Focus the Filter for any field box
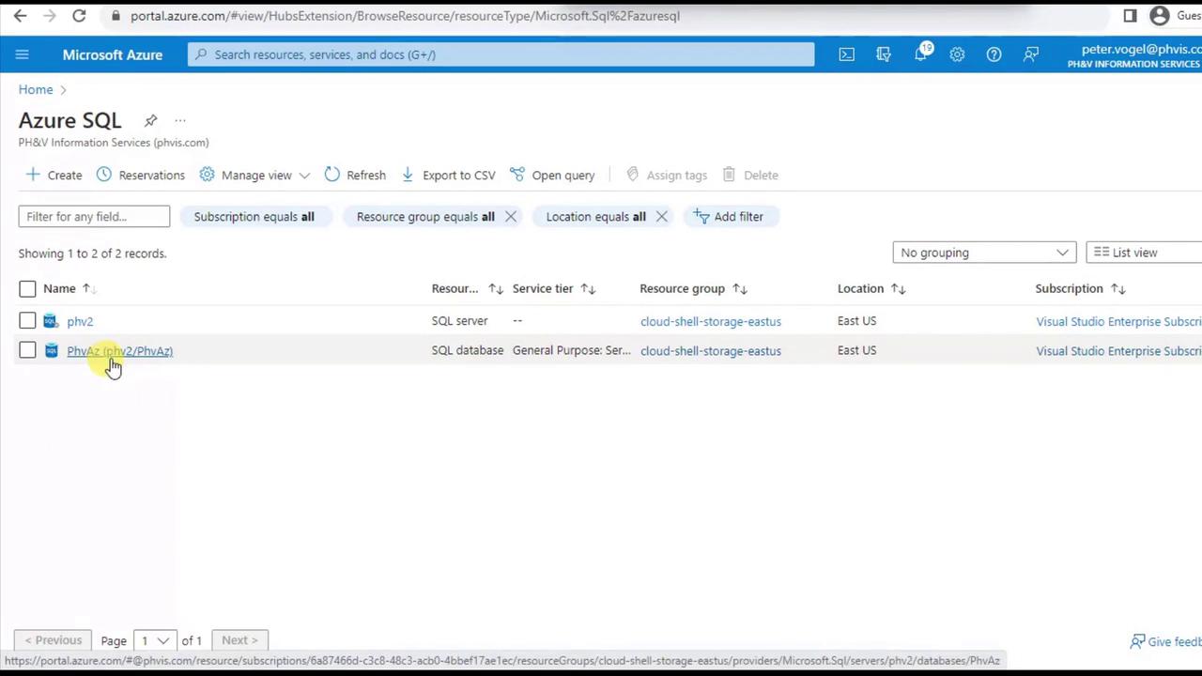The width and height of the screenshot is (1202, 676). point(94,217)
